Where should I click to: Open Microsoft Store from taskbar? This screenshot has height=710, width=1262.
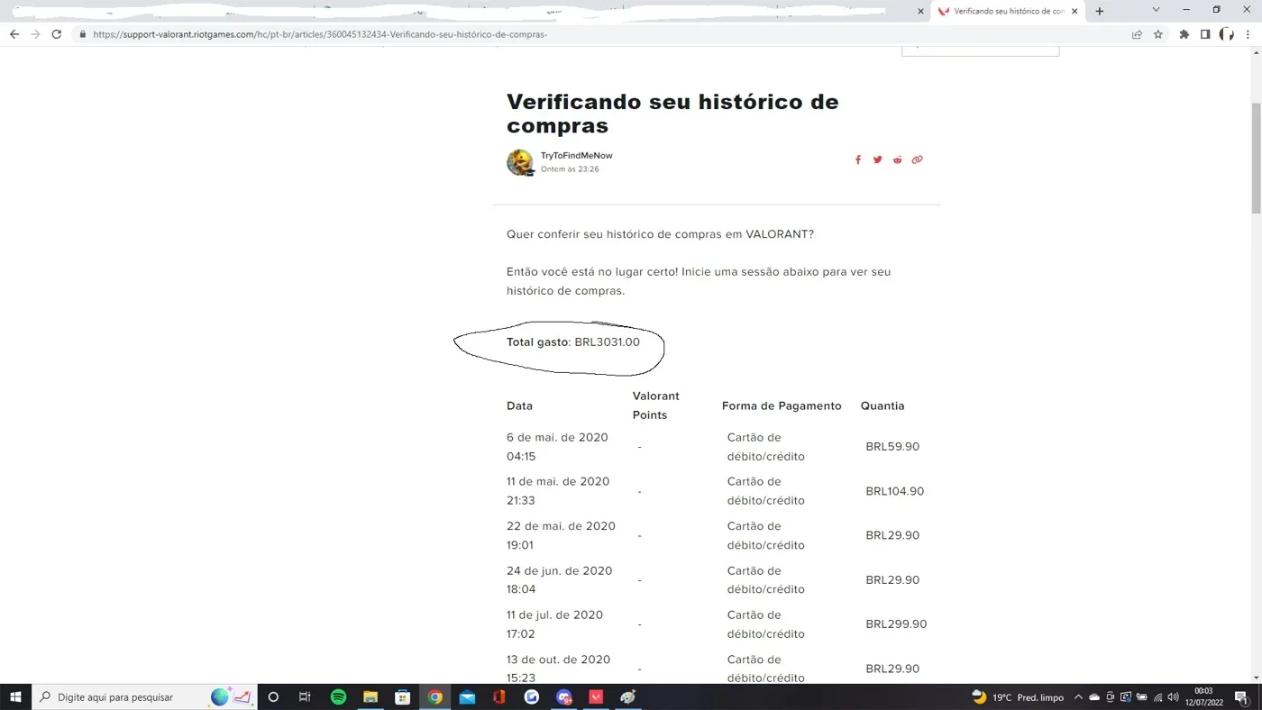pyautogui.click(x=403, y=696)
